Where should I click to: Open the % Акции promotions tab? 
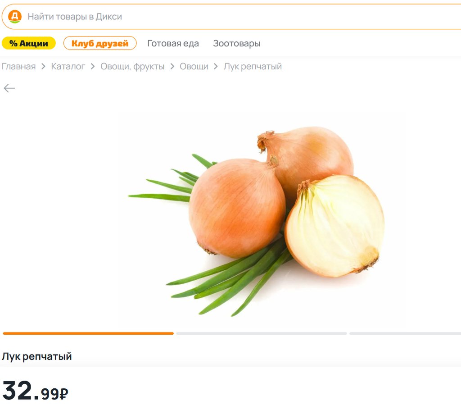29,43
